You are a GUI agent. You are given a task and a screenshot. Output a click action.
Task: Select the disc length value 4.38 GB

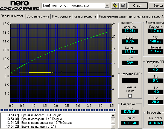point(130,123)
